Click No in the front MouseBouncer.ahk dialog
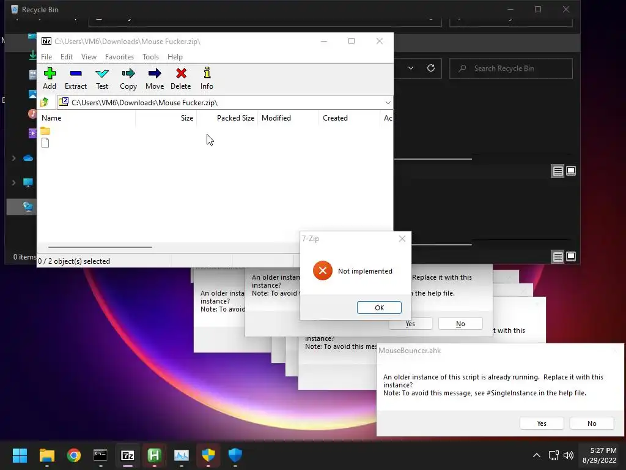The width and height of the screenshot is (626, 470). [x=592, y=423]
